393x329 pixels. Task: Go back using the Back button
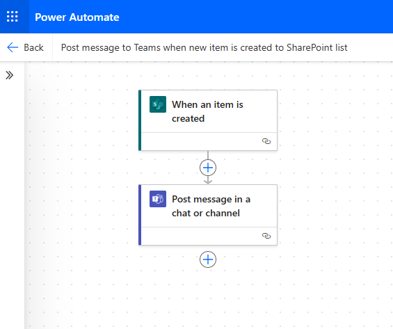click(x=25, y=47)
